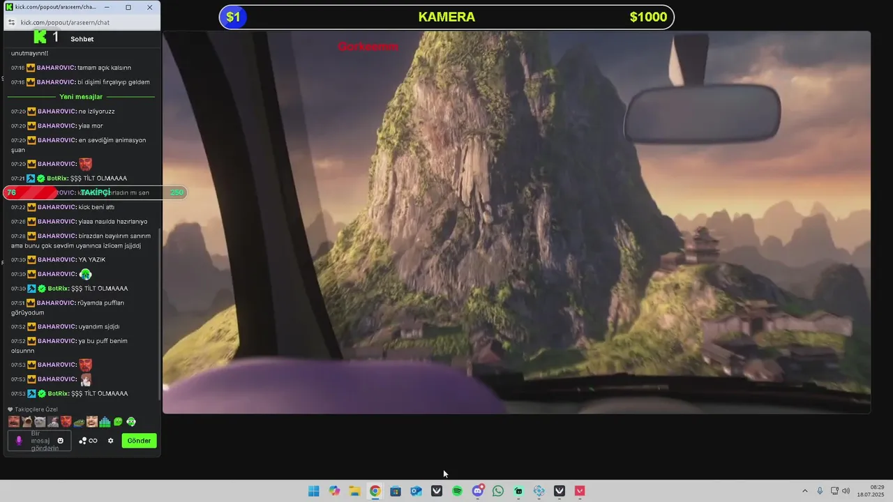This screenshot has width=893, height=502.
Task: Click the infinity icon beside points
Action: click(x=93, y=441)
